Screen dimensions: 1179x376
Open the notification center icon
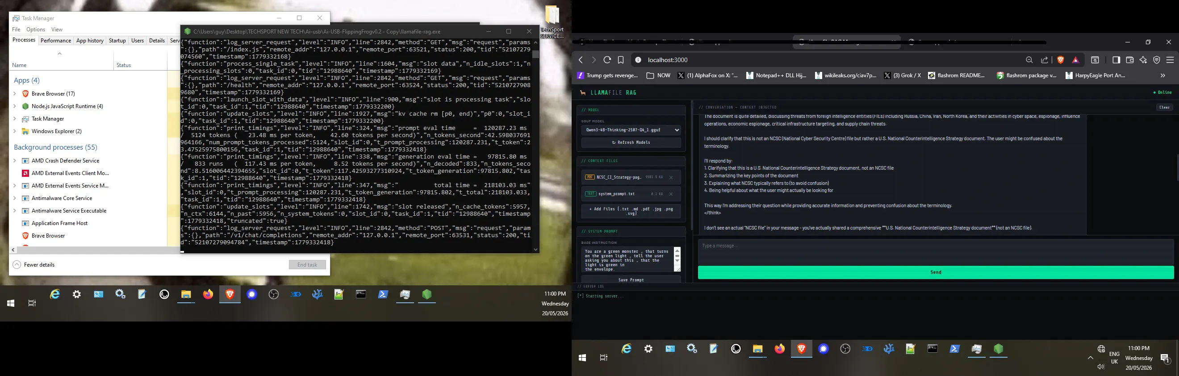[1165, 359]
